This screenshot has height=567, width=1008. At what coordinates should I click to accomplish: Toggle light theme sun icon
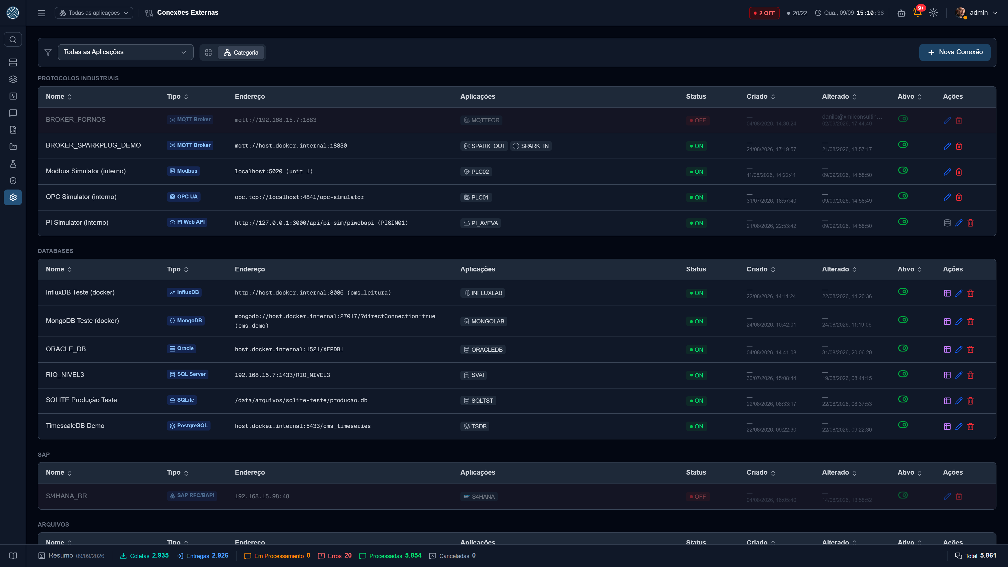point(933,13)
